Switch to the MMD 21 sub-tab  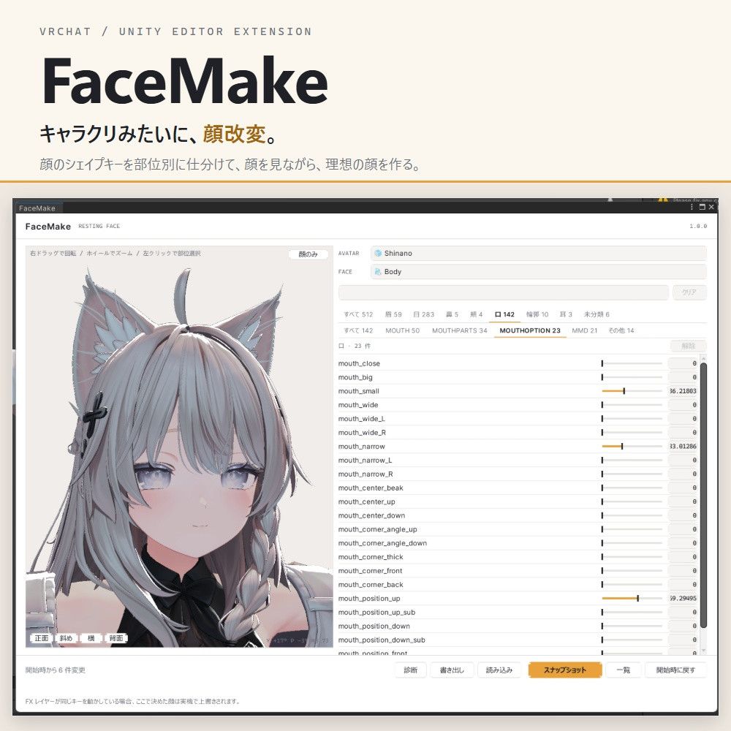pyautogui.click(x=584, y=330)
